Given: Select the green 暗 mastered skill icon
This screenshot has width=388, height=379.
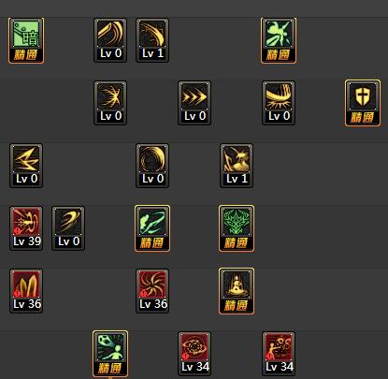Looking at the screenshot, I should pyautogui.click(x=26, y=40).
